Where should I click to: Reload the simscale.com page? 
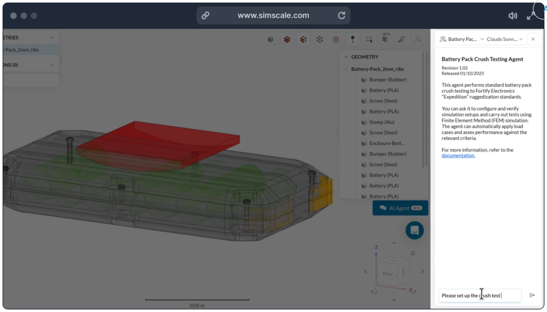341,15
